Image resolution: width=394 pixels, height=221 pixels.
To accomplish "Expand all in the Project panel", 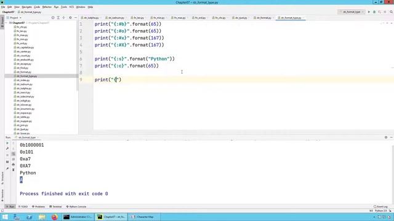I will point(58,18).
